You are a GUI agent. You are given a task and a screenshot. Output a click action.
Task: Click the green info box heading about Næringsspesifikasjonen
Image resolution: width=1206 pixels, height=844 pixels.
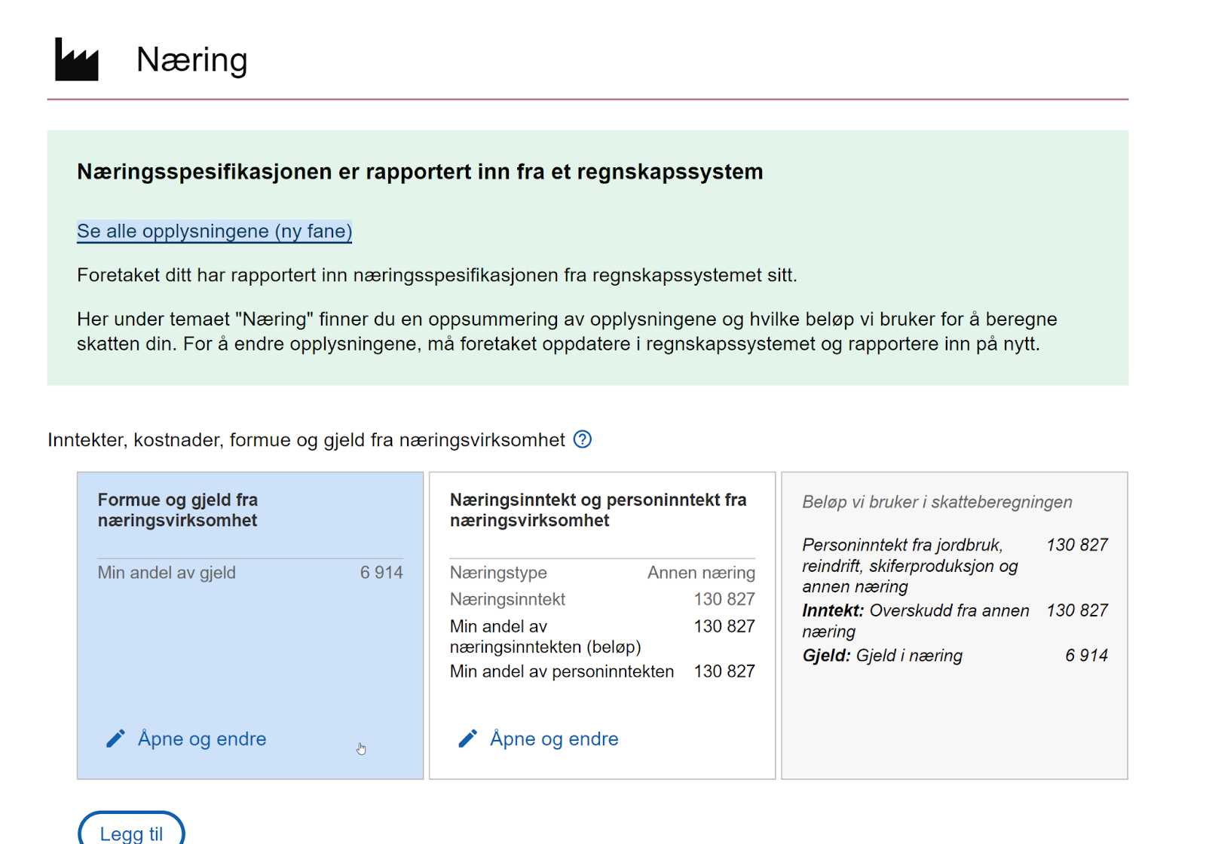click(420, 172)
